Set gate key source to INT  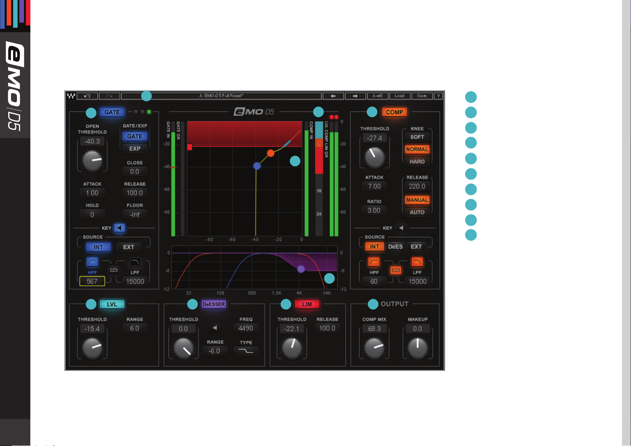pos(98,247)
